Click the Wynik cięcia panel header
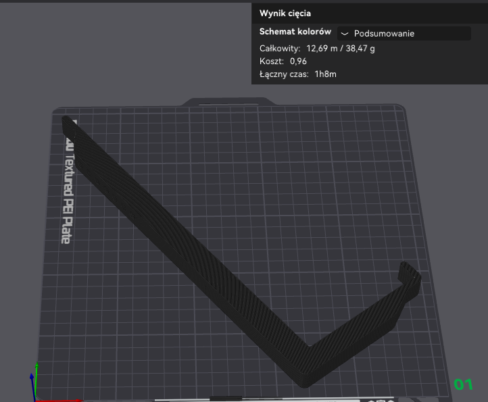This screenshot has height=402, width=488. pyautogui.click(x=370, y=14)
